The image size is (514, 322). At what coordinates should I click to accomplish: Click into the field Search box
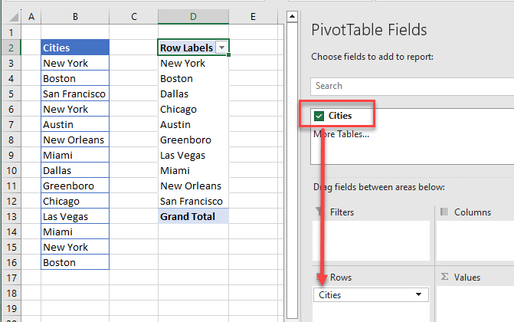[x=412, y=86]
